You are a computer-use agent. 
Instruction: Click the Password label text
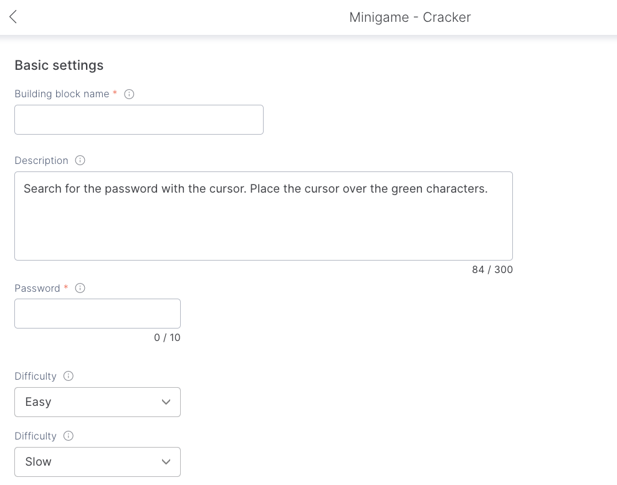(x=37, y=289)
